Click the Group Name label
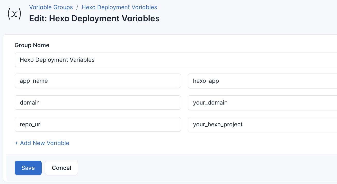337x184 pixels. [32, 45]
